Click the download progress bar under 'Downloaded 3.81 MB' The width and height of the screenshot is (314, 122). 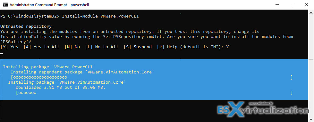tap(154, 93)
